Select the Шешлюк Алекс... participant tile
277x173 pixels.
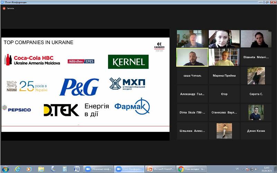[193, 131]
